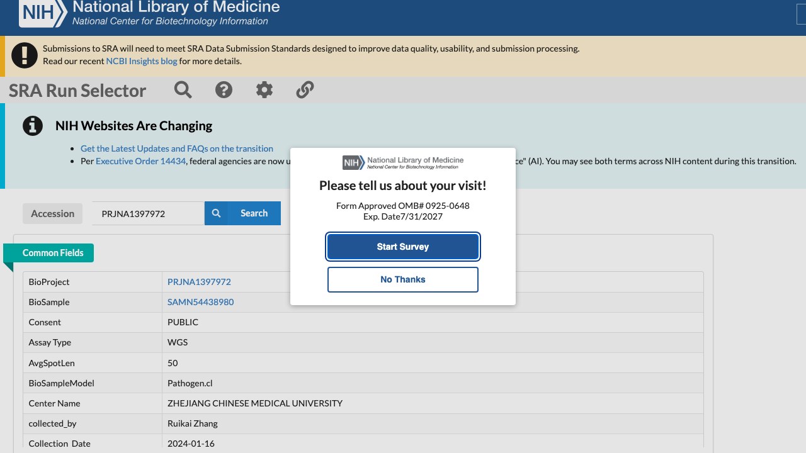Open BioProject PRJNA1397972 link

coord(199,282)
